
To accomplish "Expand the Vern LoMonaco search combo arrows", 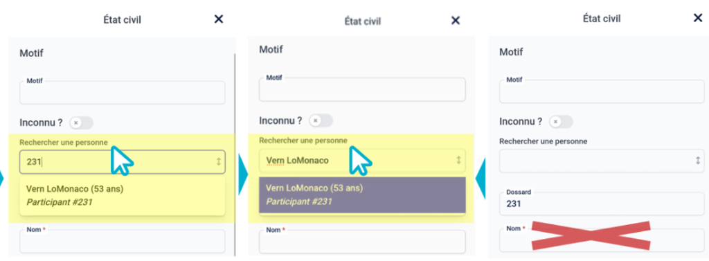I will pos(458,160).
